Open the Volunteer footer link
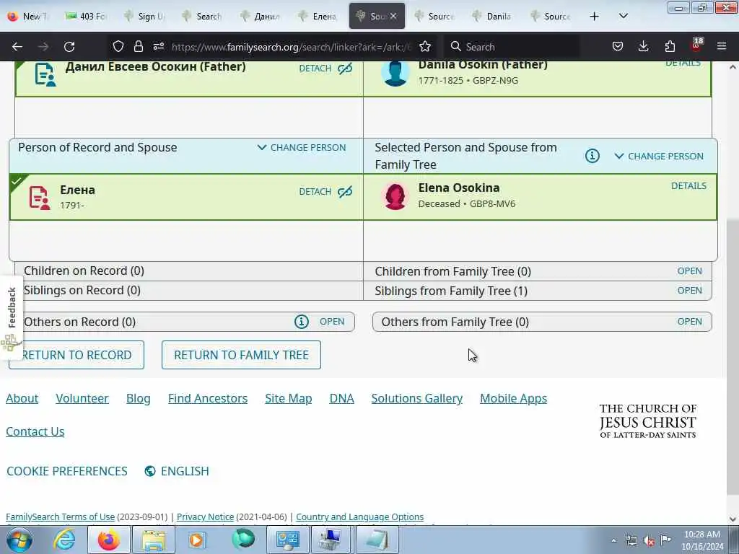Image resolution: width=739 pixels, height=554 pixels. pos(82,398)
